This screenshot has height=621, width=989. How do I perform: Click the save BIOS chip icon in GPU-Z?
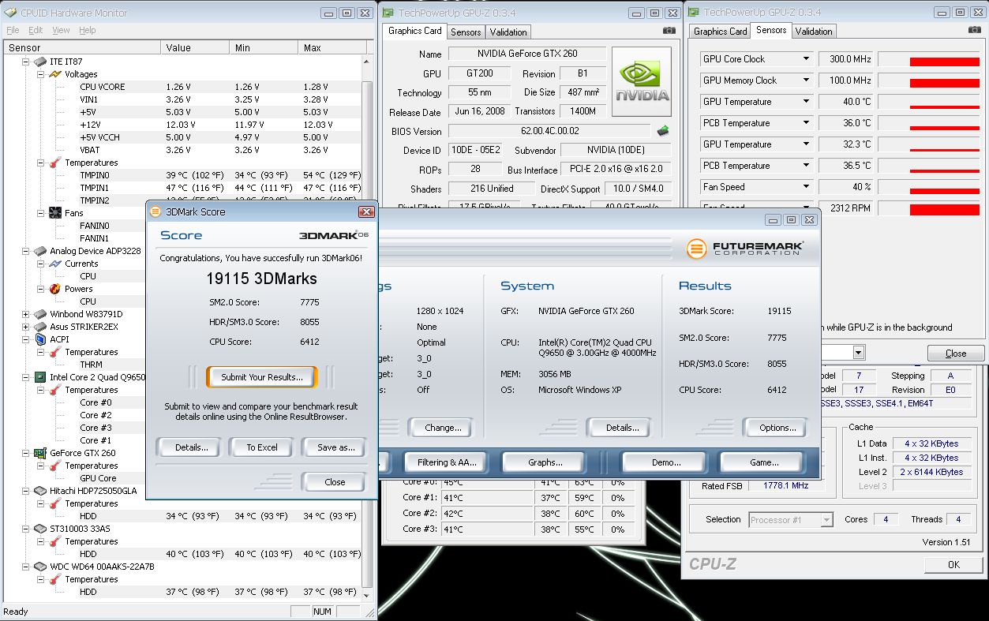(x=663, y=131)
